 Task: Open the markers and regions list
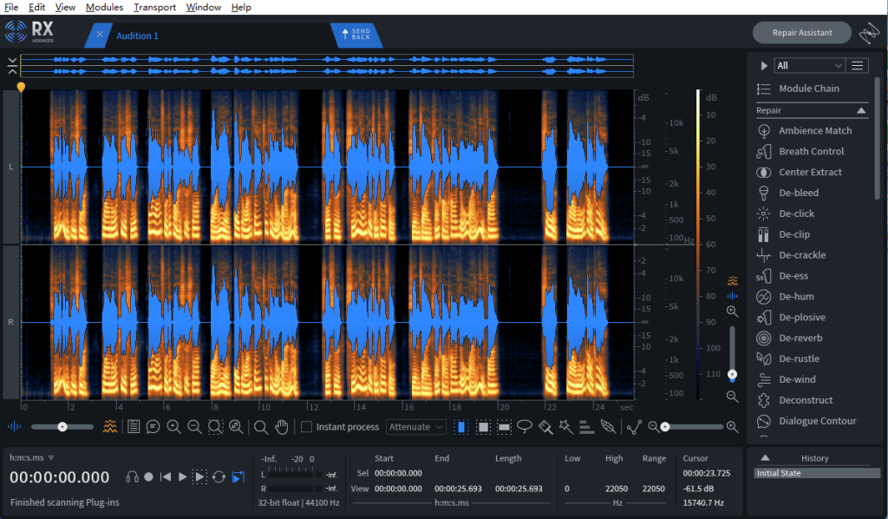(134, 427)
